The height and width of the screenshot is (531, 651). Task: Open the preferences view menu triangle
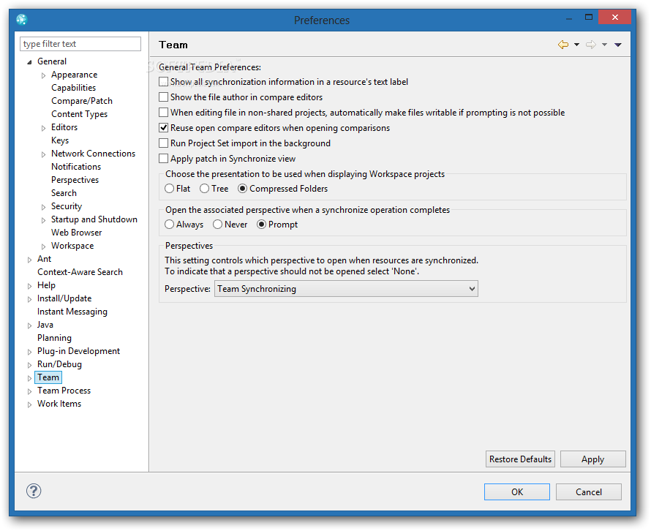click(x=618, y=45)
